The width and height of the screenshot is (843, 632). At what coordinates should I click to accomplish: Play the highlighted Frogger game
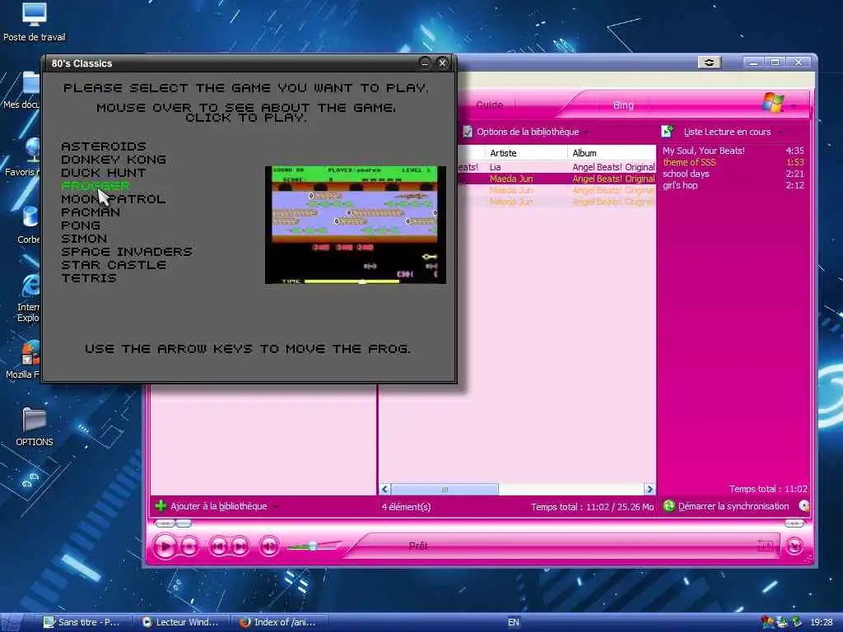click(95, 186)
